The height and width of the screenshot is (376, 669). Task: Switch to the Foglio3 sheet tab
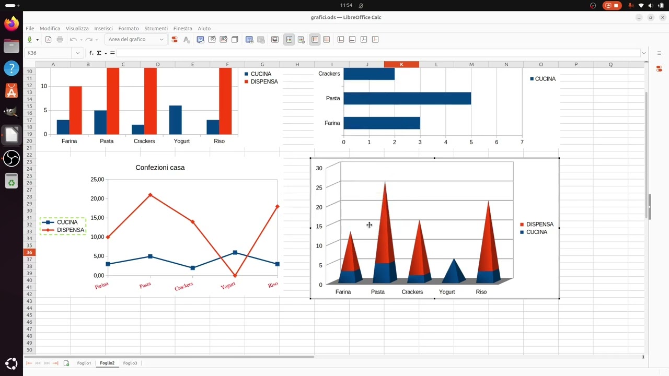coord(130,363)
